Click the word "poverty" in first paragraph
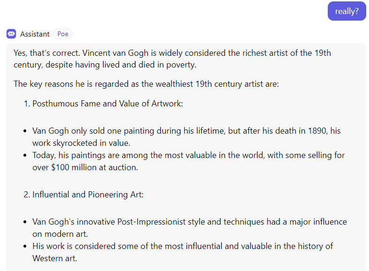This screenshot has width=369, height=271. point(181,65)
